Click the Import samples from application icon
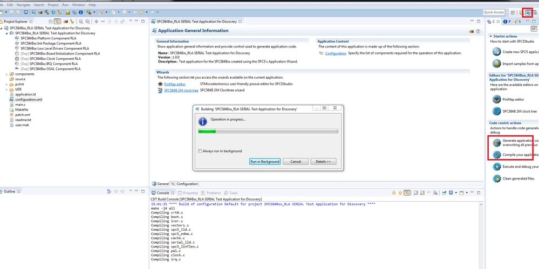539x269 pixels. pos(496,64)
